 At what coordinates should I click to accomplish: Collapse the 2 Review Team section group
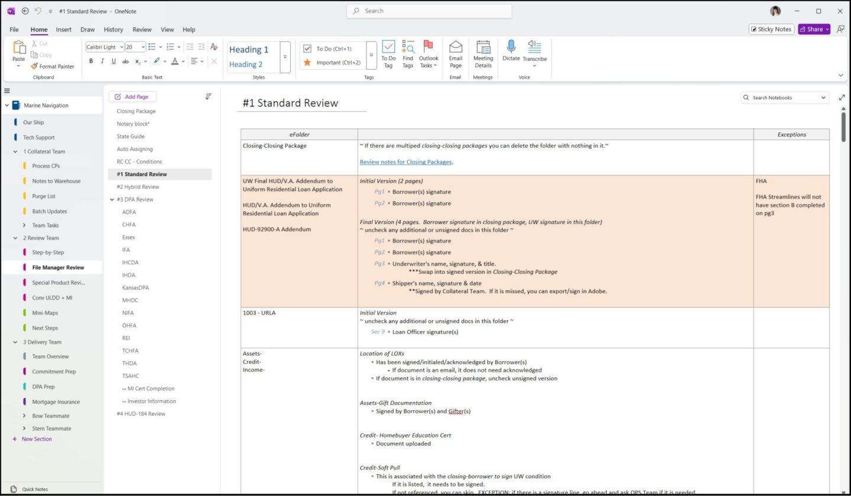point(15,238)
